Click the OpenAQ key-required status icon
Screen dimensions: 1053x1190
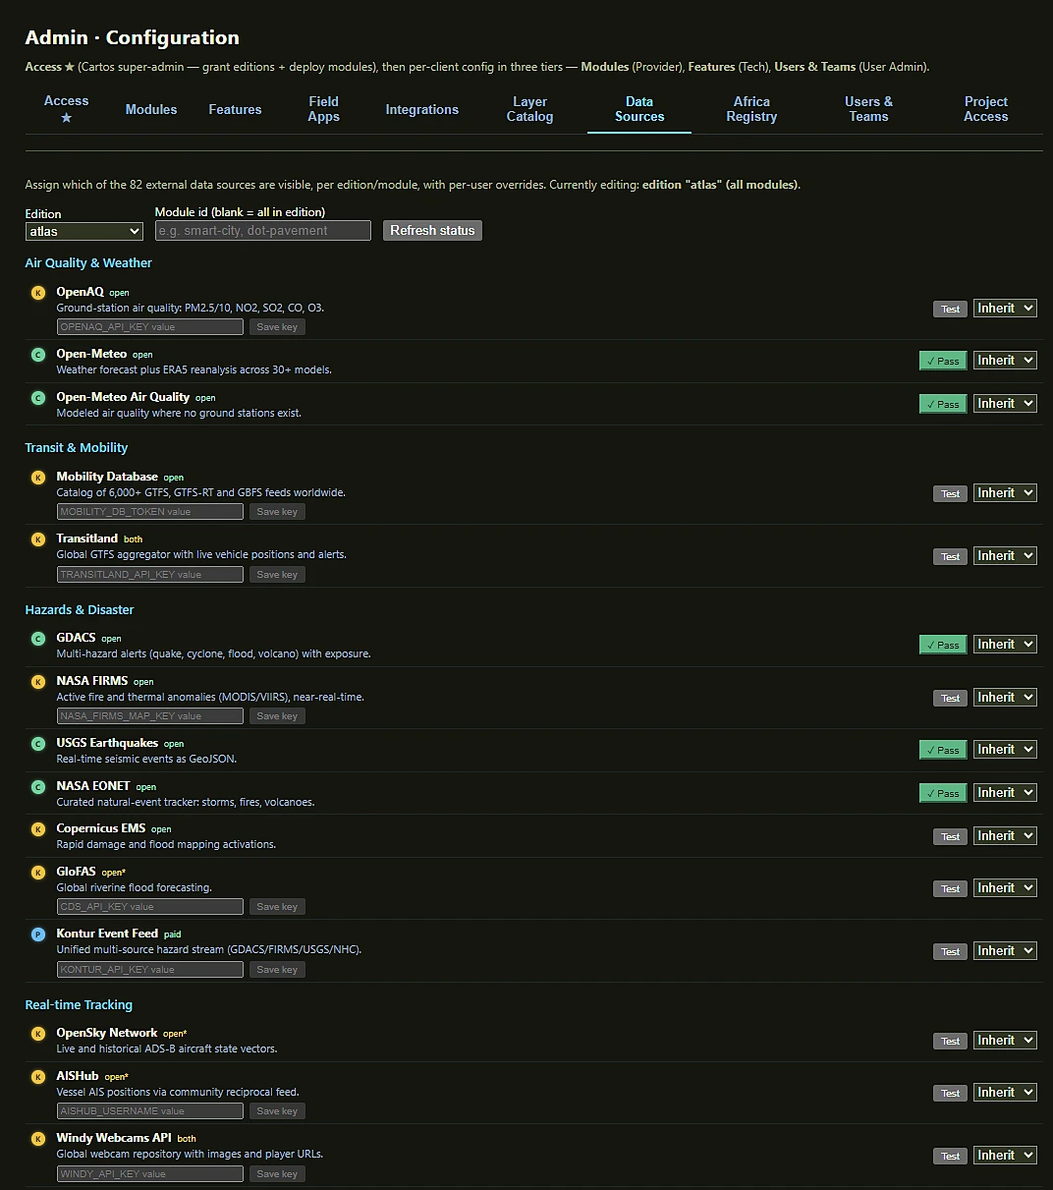click(38, 293)
